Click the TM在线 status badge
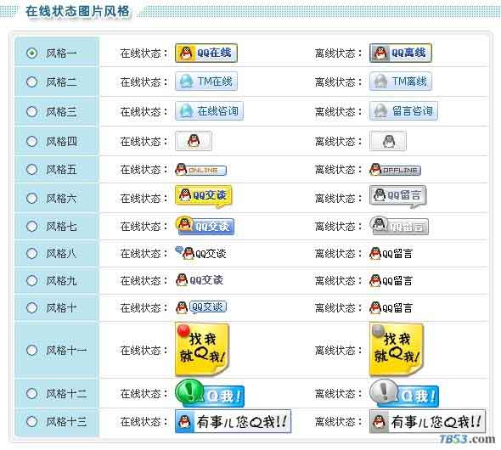501x450 pixels. tap(206, 82)
